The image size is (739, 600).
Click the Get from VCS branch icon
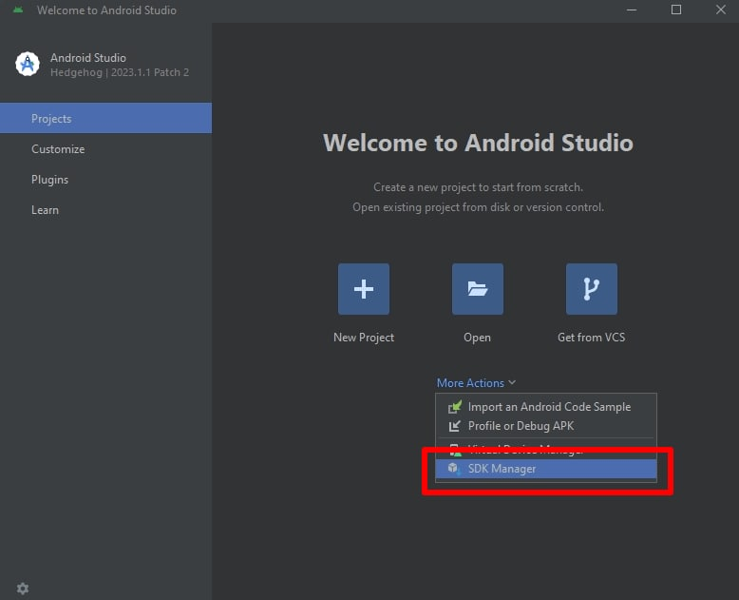(591, 289)
